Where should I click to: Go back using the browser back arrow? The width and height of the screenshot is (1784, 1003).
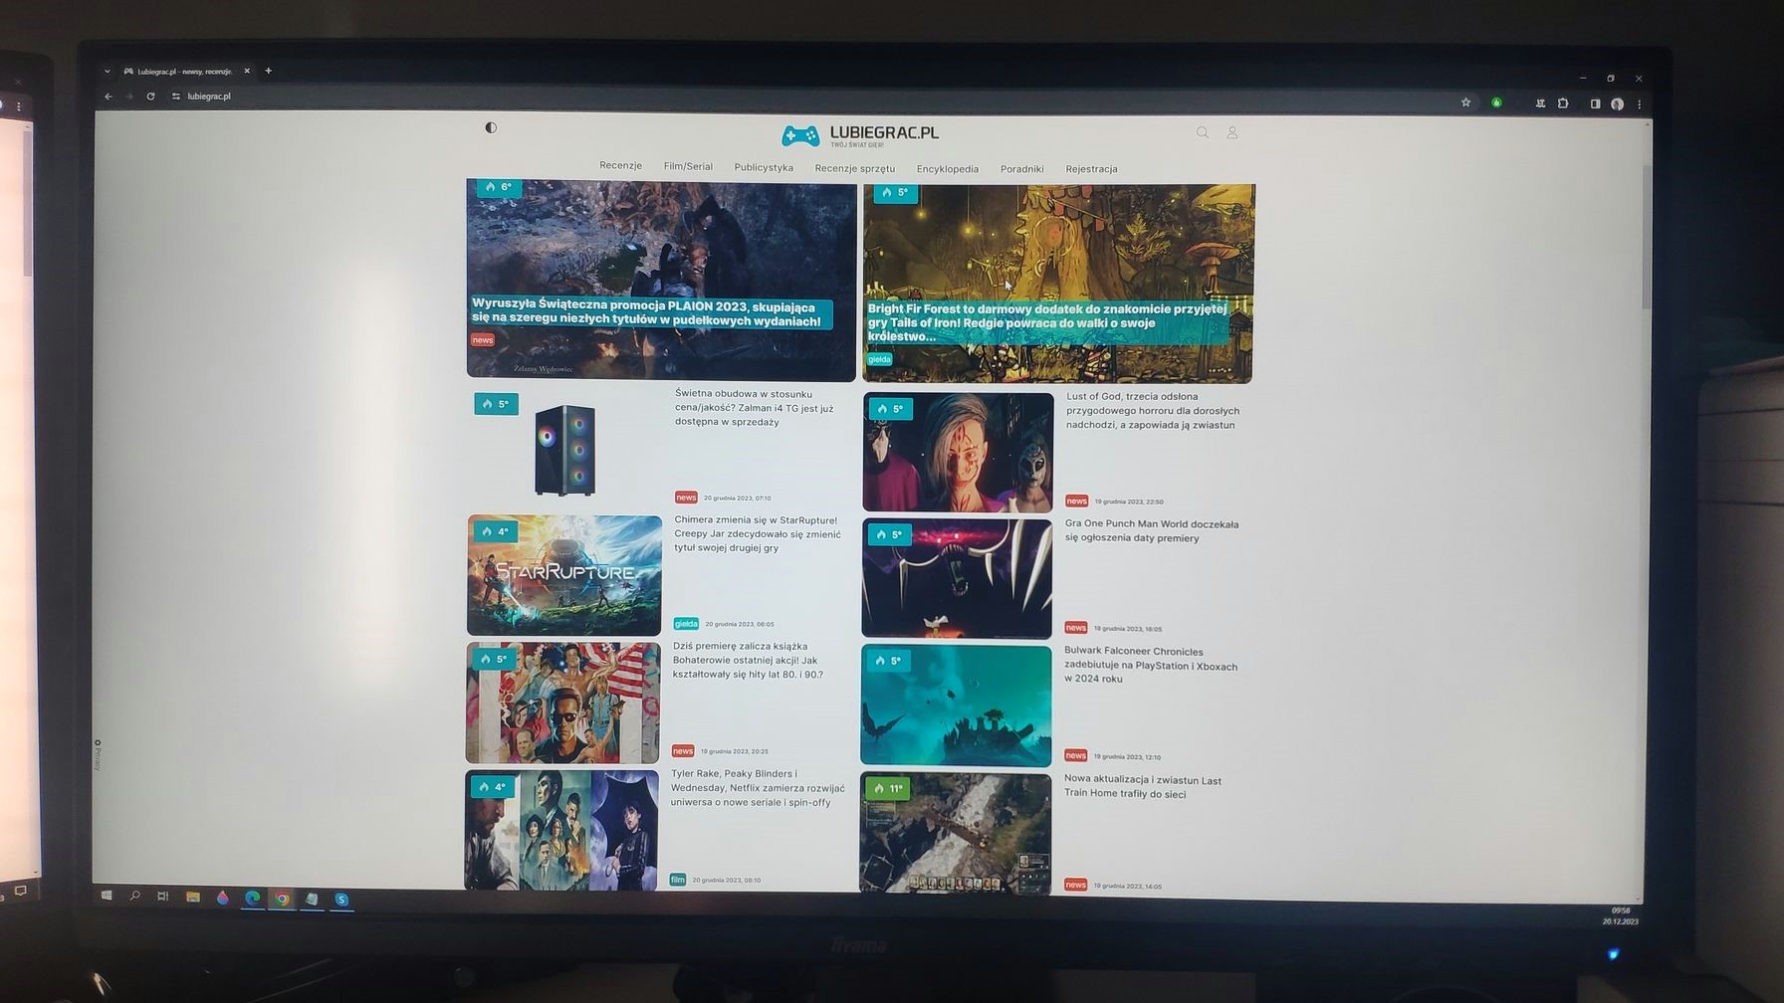point(108,97)
